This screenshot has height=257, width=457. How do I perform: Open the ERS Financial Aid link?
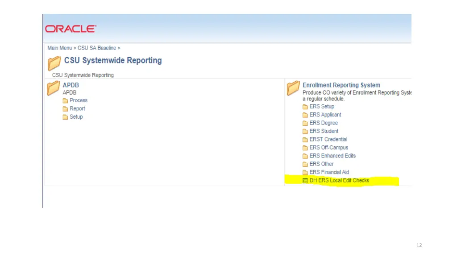[x=329, y=172]
